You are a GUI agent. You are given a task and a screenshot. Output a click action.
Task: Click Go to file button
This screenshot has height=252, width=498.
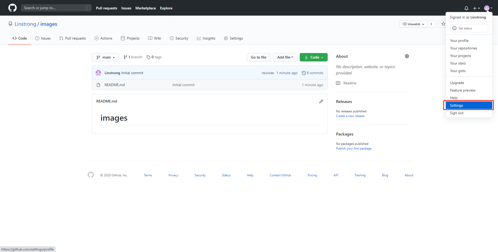click(x=259, y=57)
